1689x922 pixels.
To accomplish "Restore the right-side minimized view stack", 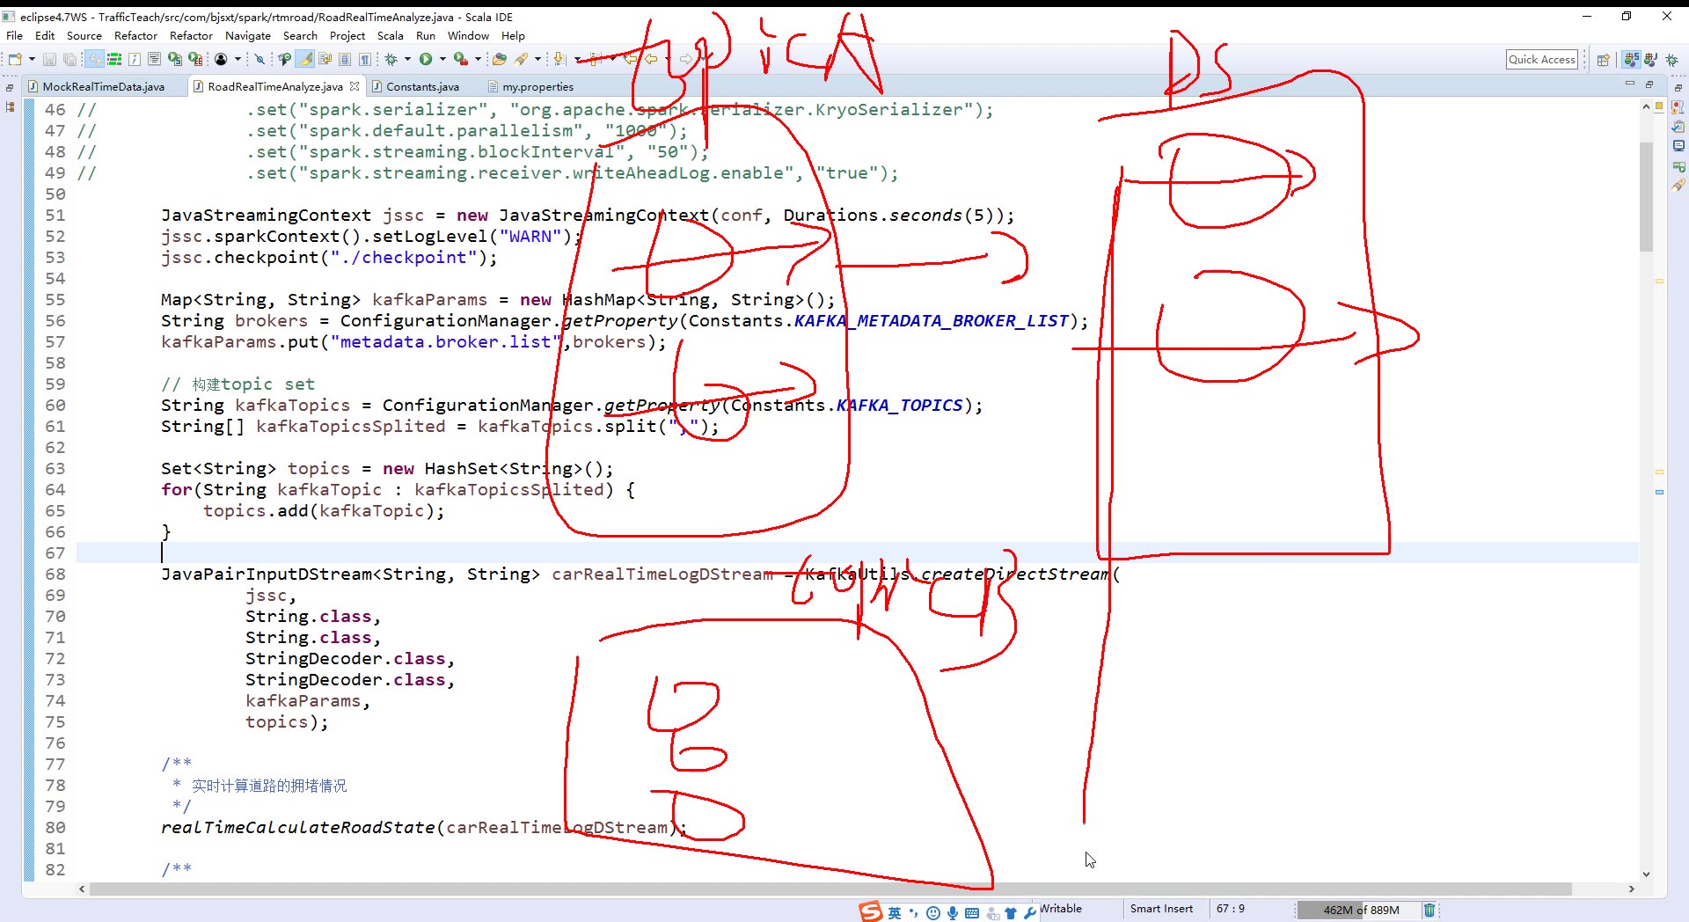I will pos(1678,87).
